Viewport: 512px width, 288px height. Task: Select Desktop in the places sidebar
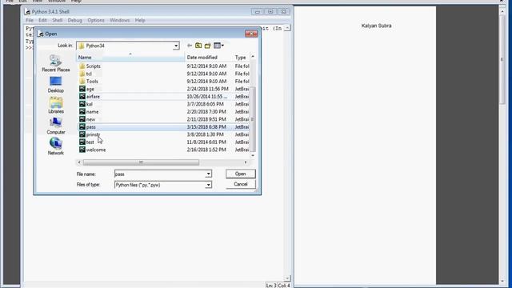click(56, 85)
